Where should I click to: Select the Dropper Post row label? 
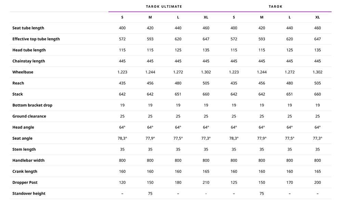coord(25,182)
